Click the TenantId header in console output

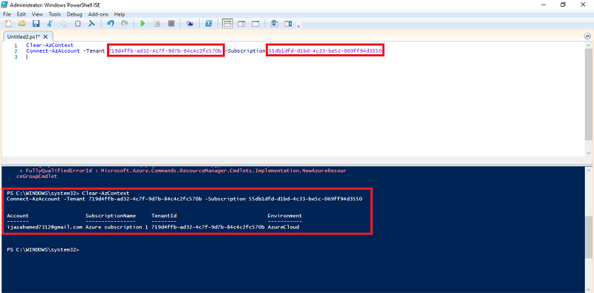(164, 216)
